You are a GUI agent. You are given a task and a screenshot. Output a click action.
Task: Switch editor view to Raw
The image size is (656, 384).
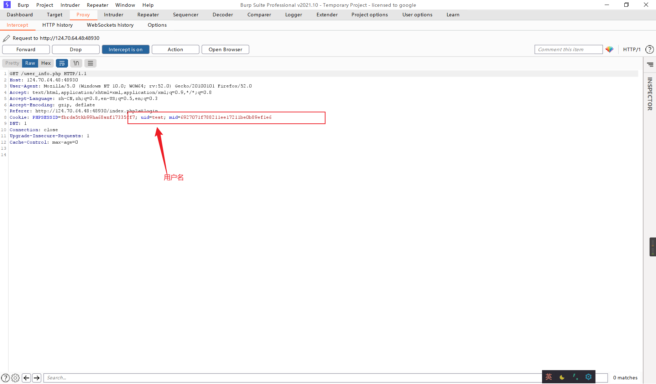[30, 63]
